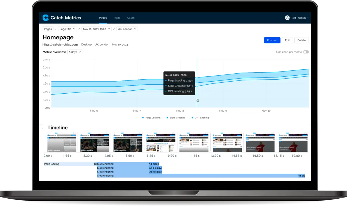
Task: Expand the Nov 10, 2023 date dropdown
Action: 96,29
